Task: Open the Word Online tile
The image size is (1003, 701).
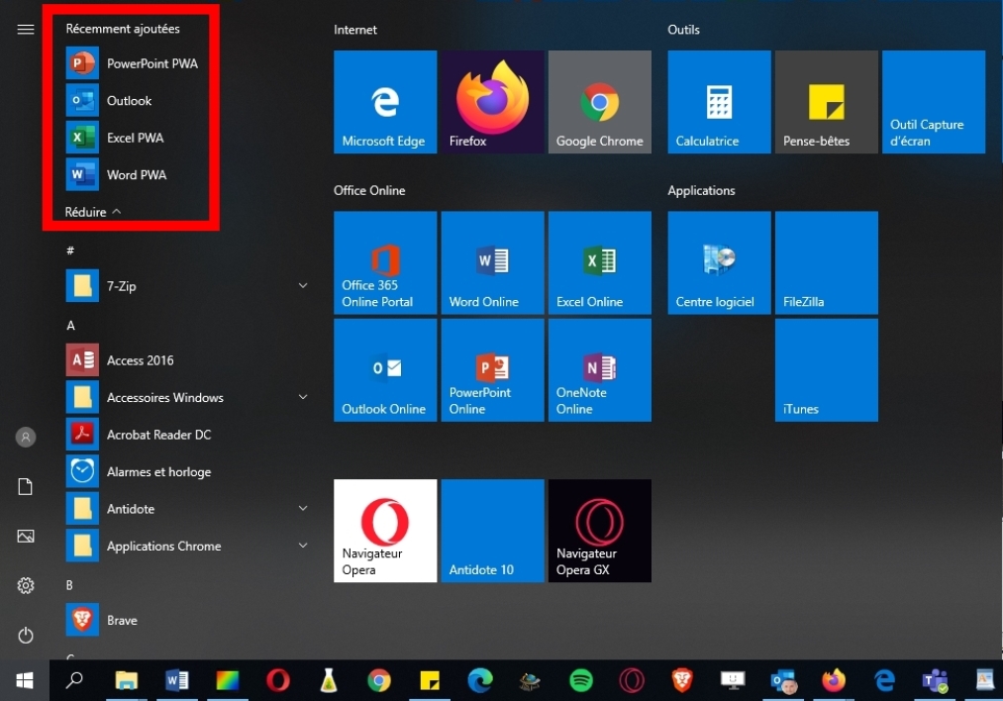Action: (492, 262)
